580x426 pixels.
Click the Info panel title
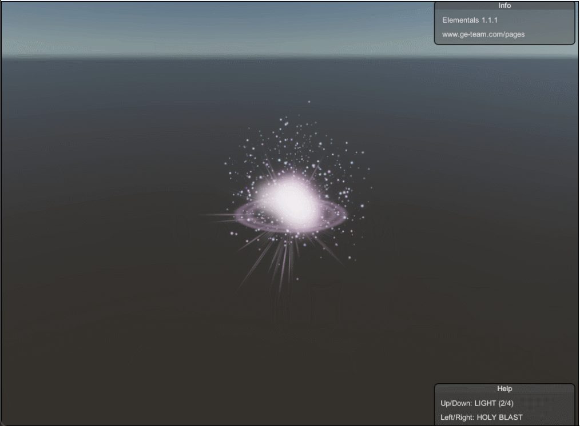504,6
